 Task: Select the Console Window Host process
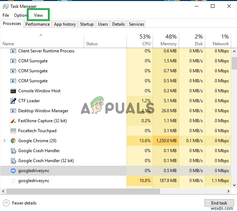tap(39, 91)
